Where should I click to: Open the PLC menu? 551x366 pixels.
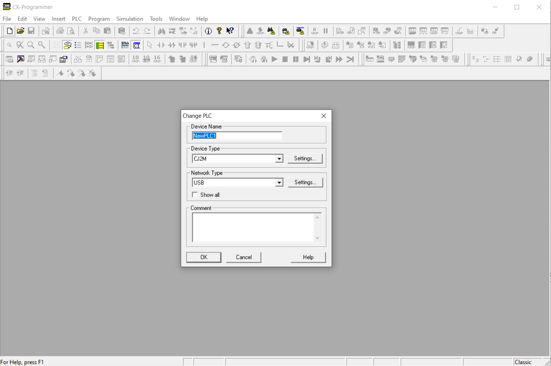[77, 19]
